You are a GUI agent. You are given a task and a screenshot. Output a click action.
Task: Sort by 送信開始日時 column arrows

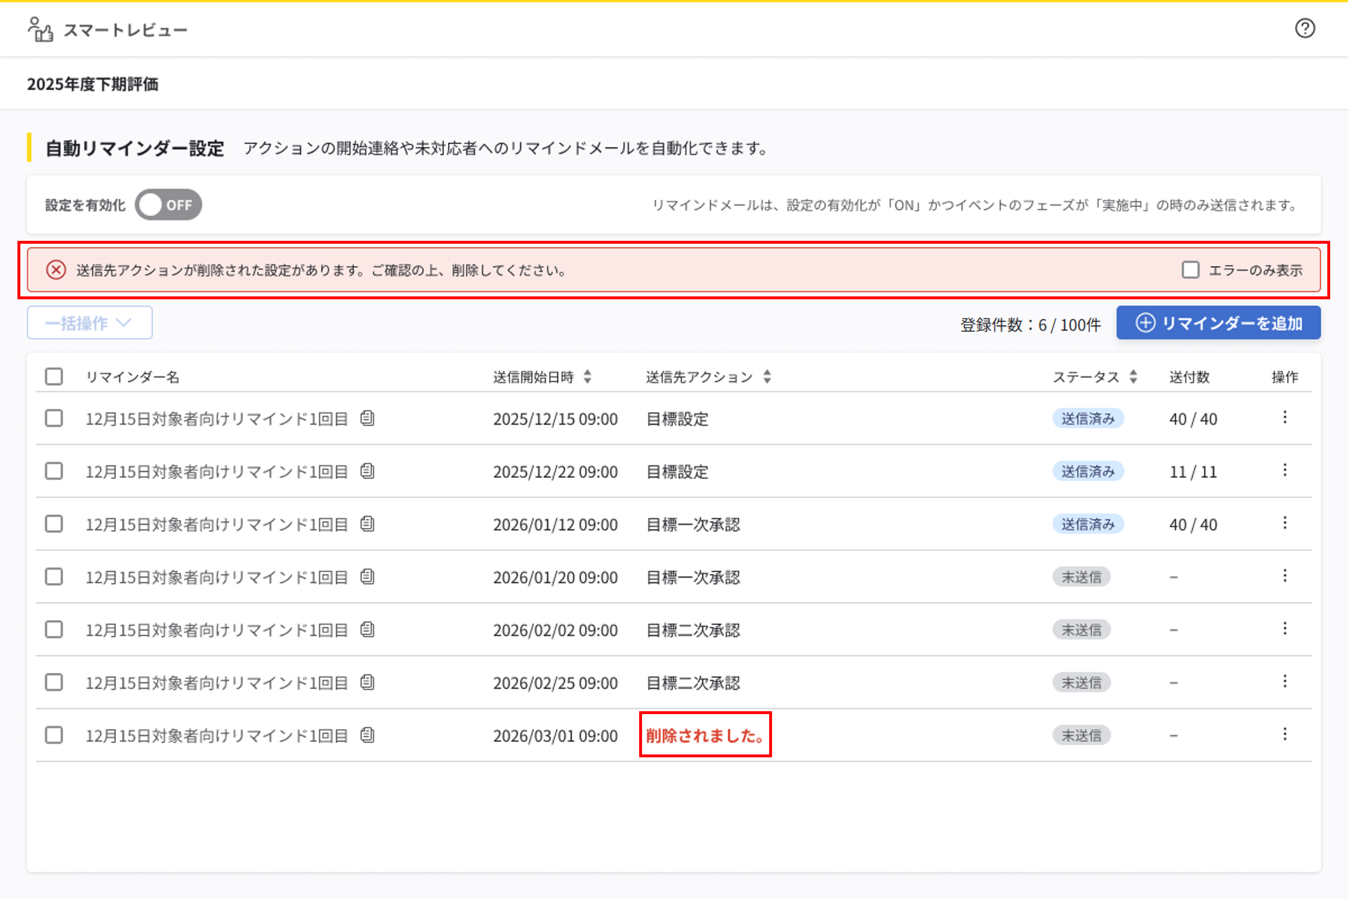click(588, 377)
